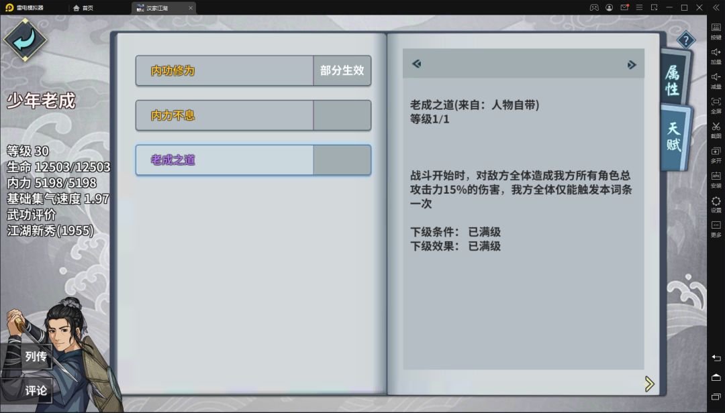The image size is (725, 413).
Task: Click the Android recent apps icon
Action: [x=716, y=398]
